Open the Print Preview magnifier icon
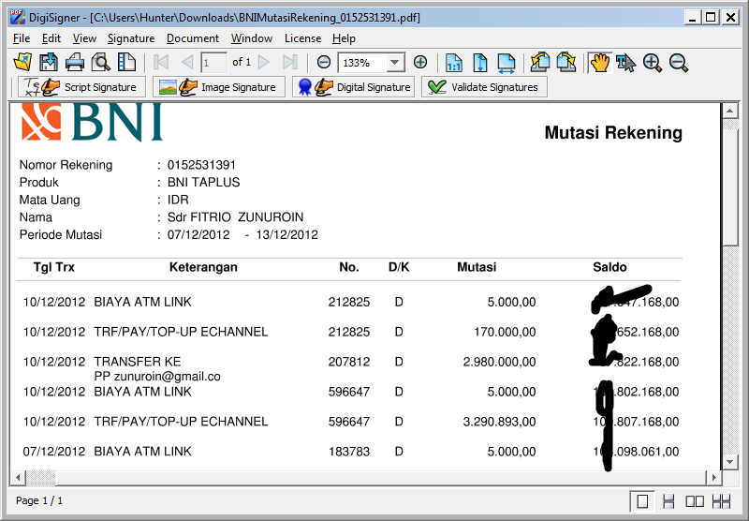This screenshot has height=521, width=749. pos(101,62)
